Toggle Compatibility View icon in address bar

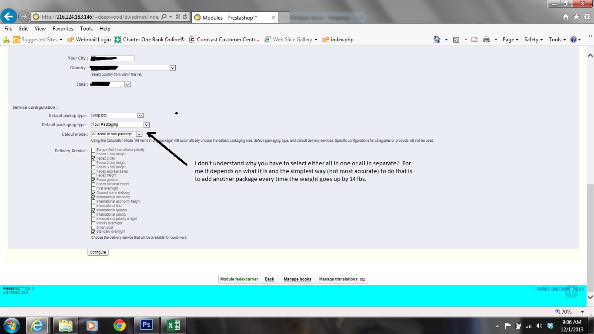pyautogui.click(x=178, y=17)
